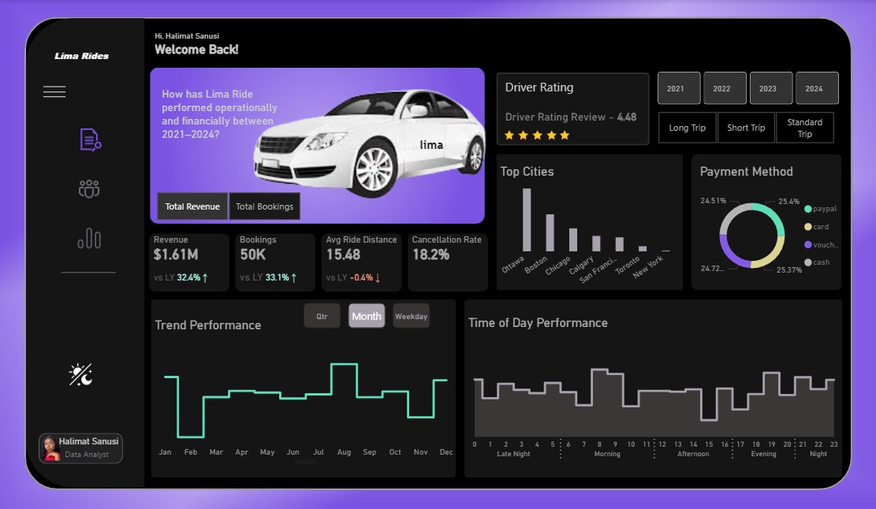Click the Lima Rides logo
Image resolution: width=876 pixels, height=509 pixels.
[x=81, y=56]
